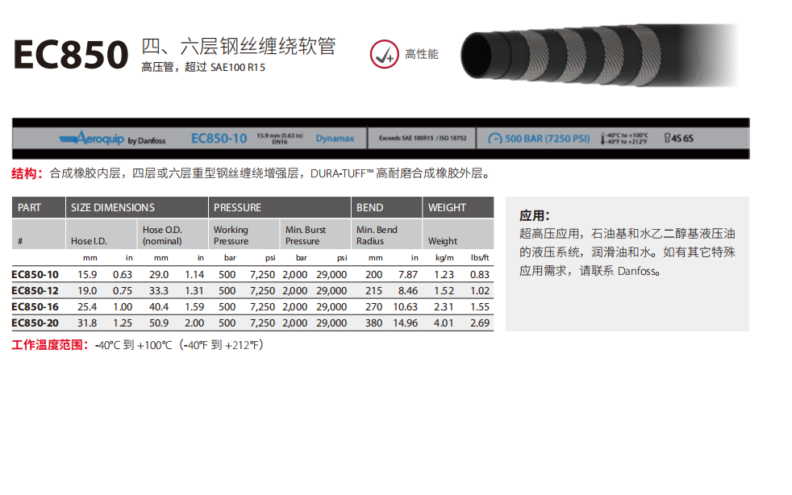Select the EC850-10 row part number

(x=35, y=274)
